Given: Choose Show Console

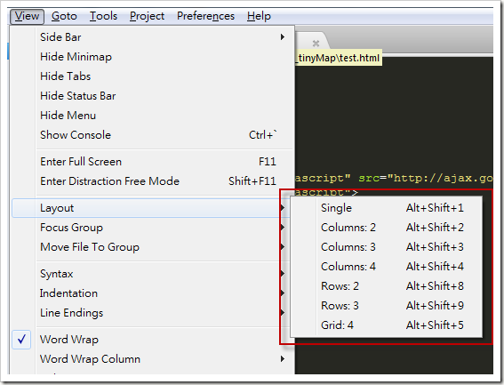Looking at the screenshot, I should click(153, 135).
